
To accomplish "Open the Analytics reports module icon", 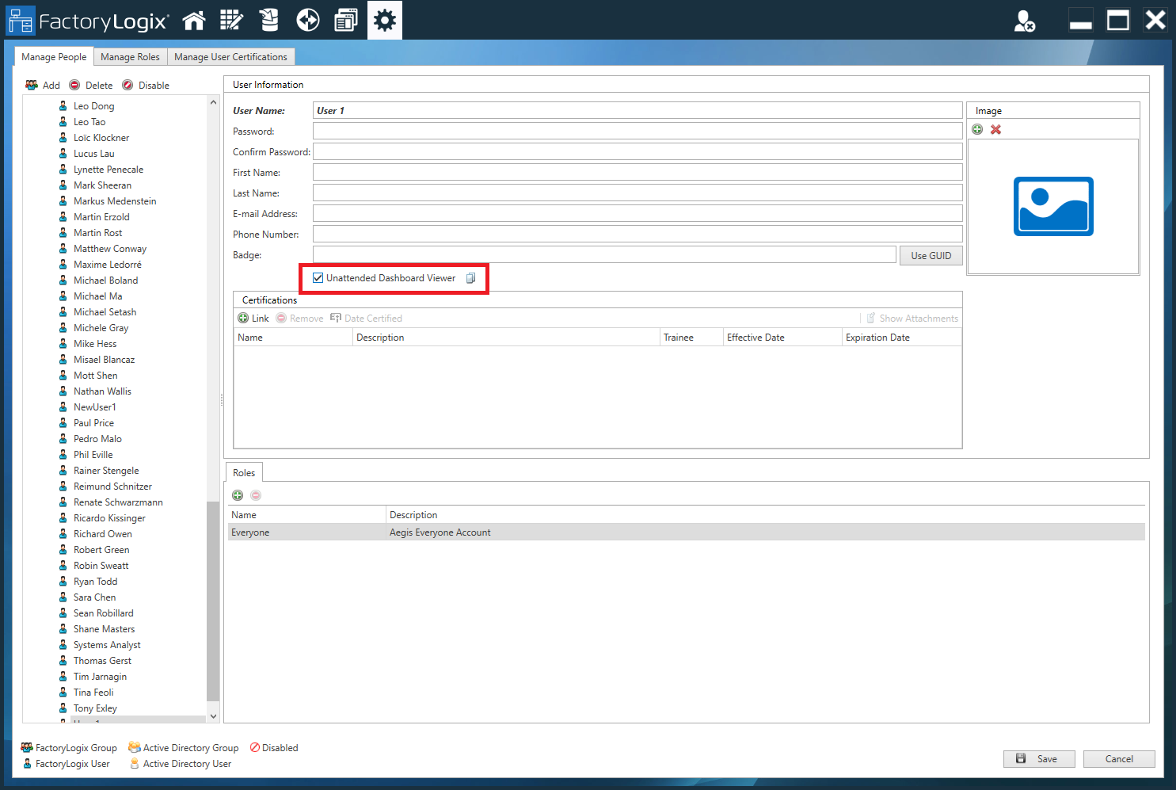I will pos(345,20).
